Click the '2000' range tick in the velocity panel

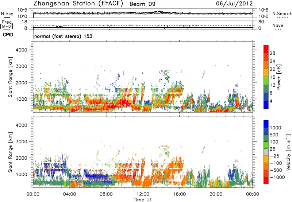coord(21,158)
